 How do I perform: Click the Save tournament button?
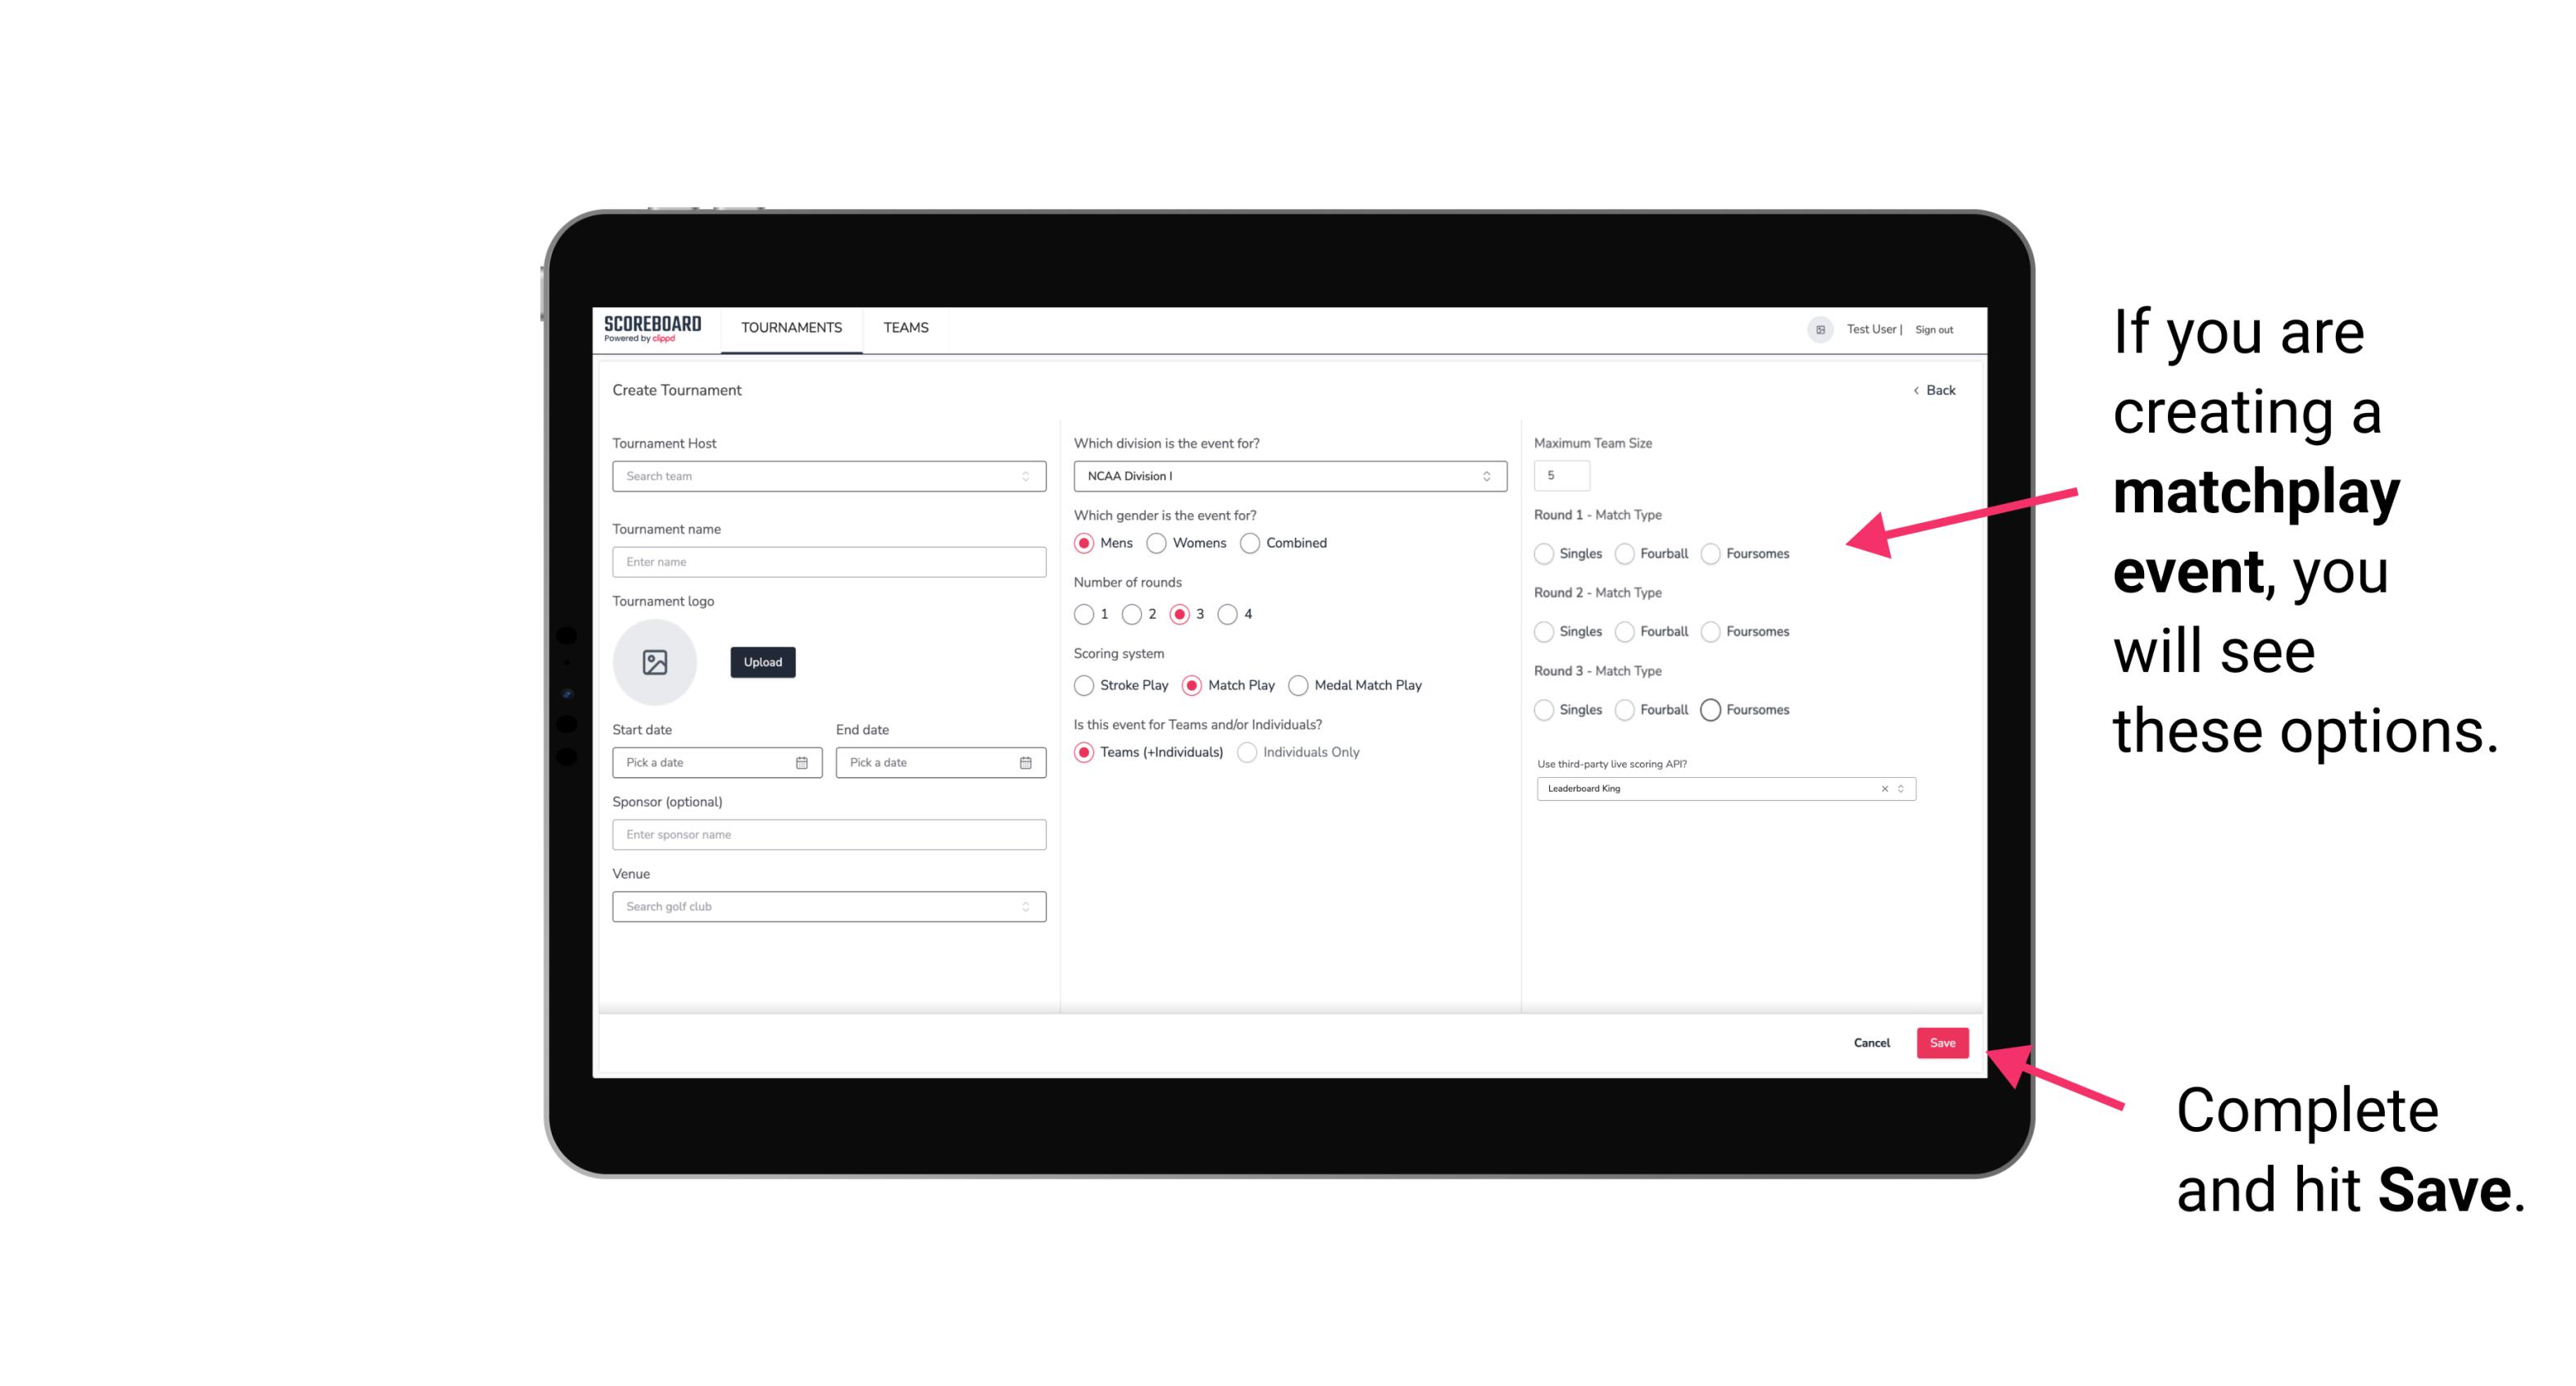click(x=1943, y=1043)
